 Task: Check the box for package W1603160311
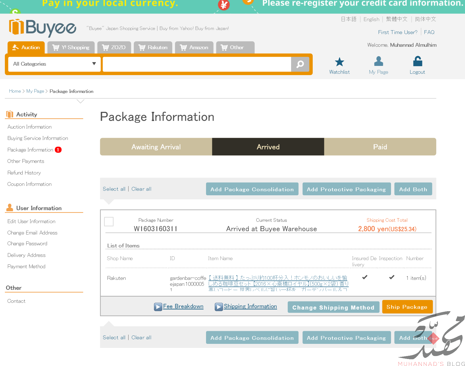[x=109, y=221]
